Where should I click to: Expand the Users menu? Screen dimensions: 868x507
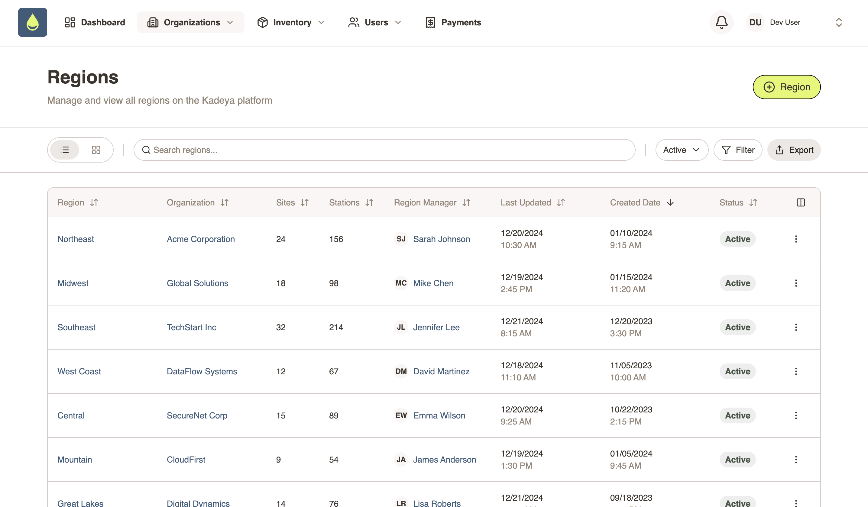[375, 22]
